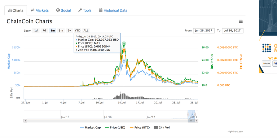Viewport: 277px width, 138px height.
Task: Click the From date field Jun 26, 2017
Action: [204, 31]
